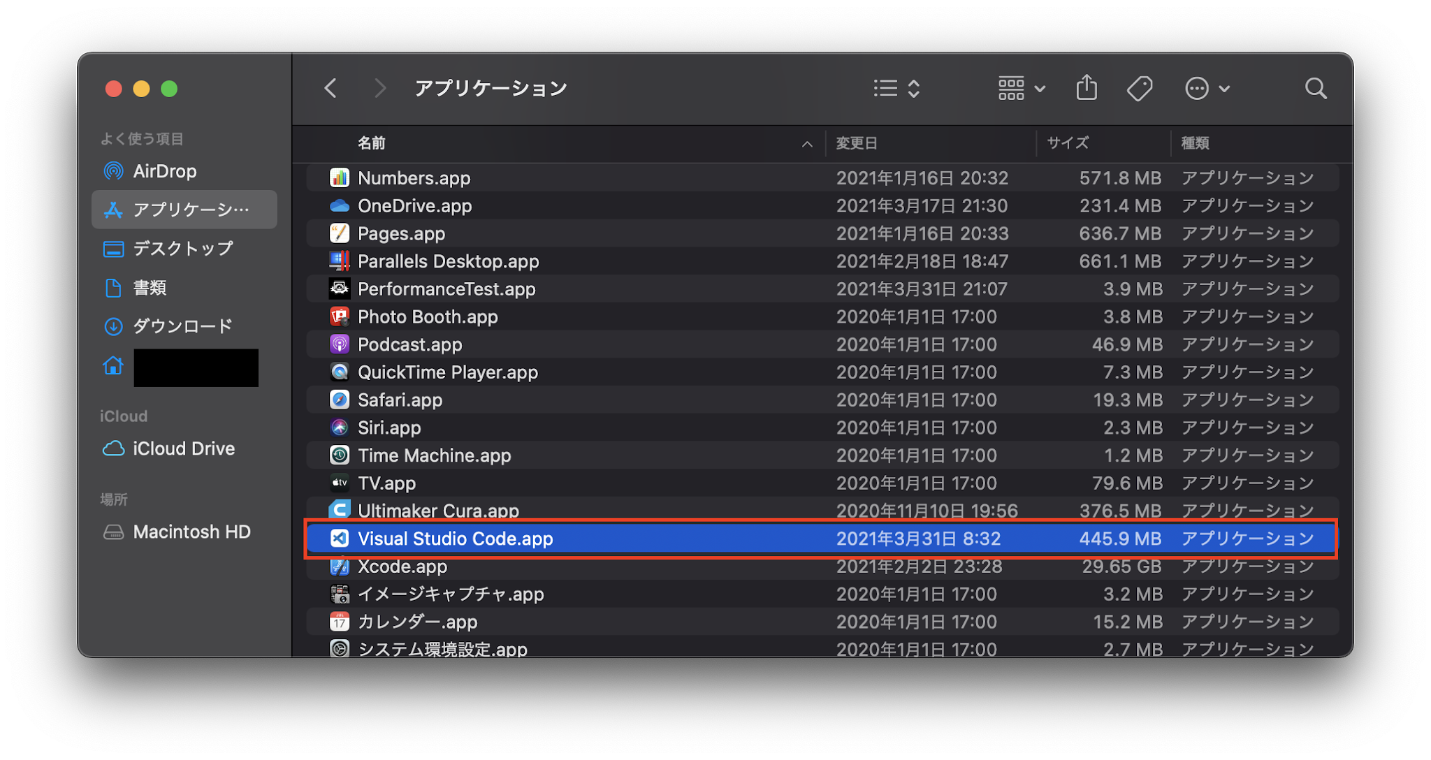The width and height of the screenshot is (1431, 760).
Task: Open the Safari.app icon
Action: [340, 400]
